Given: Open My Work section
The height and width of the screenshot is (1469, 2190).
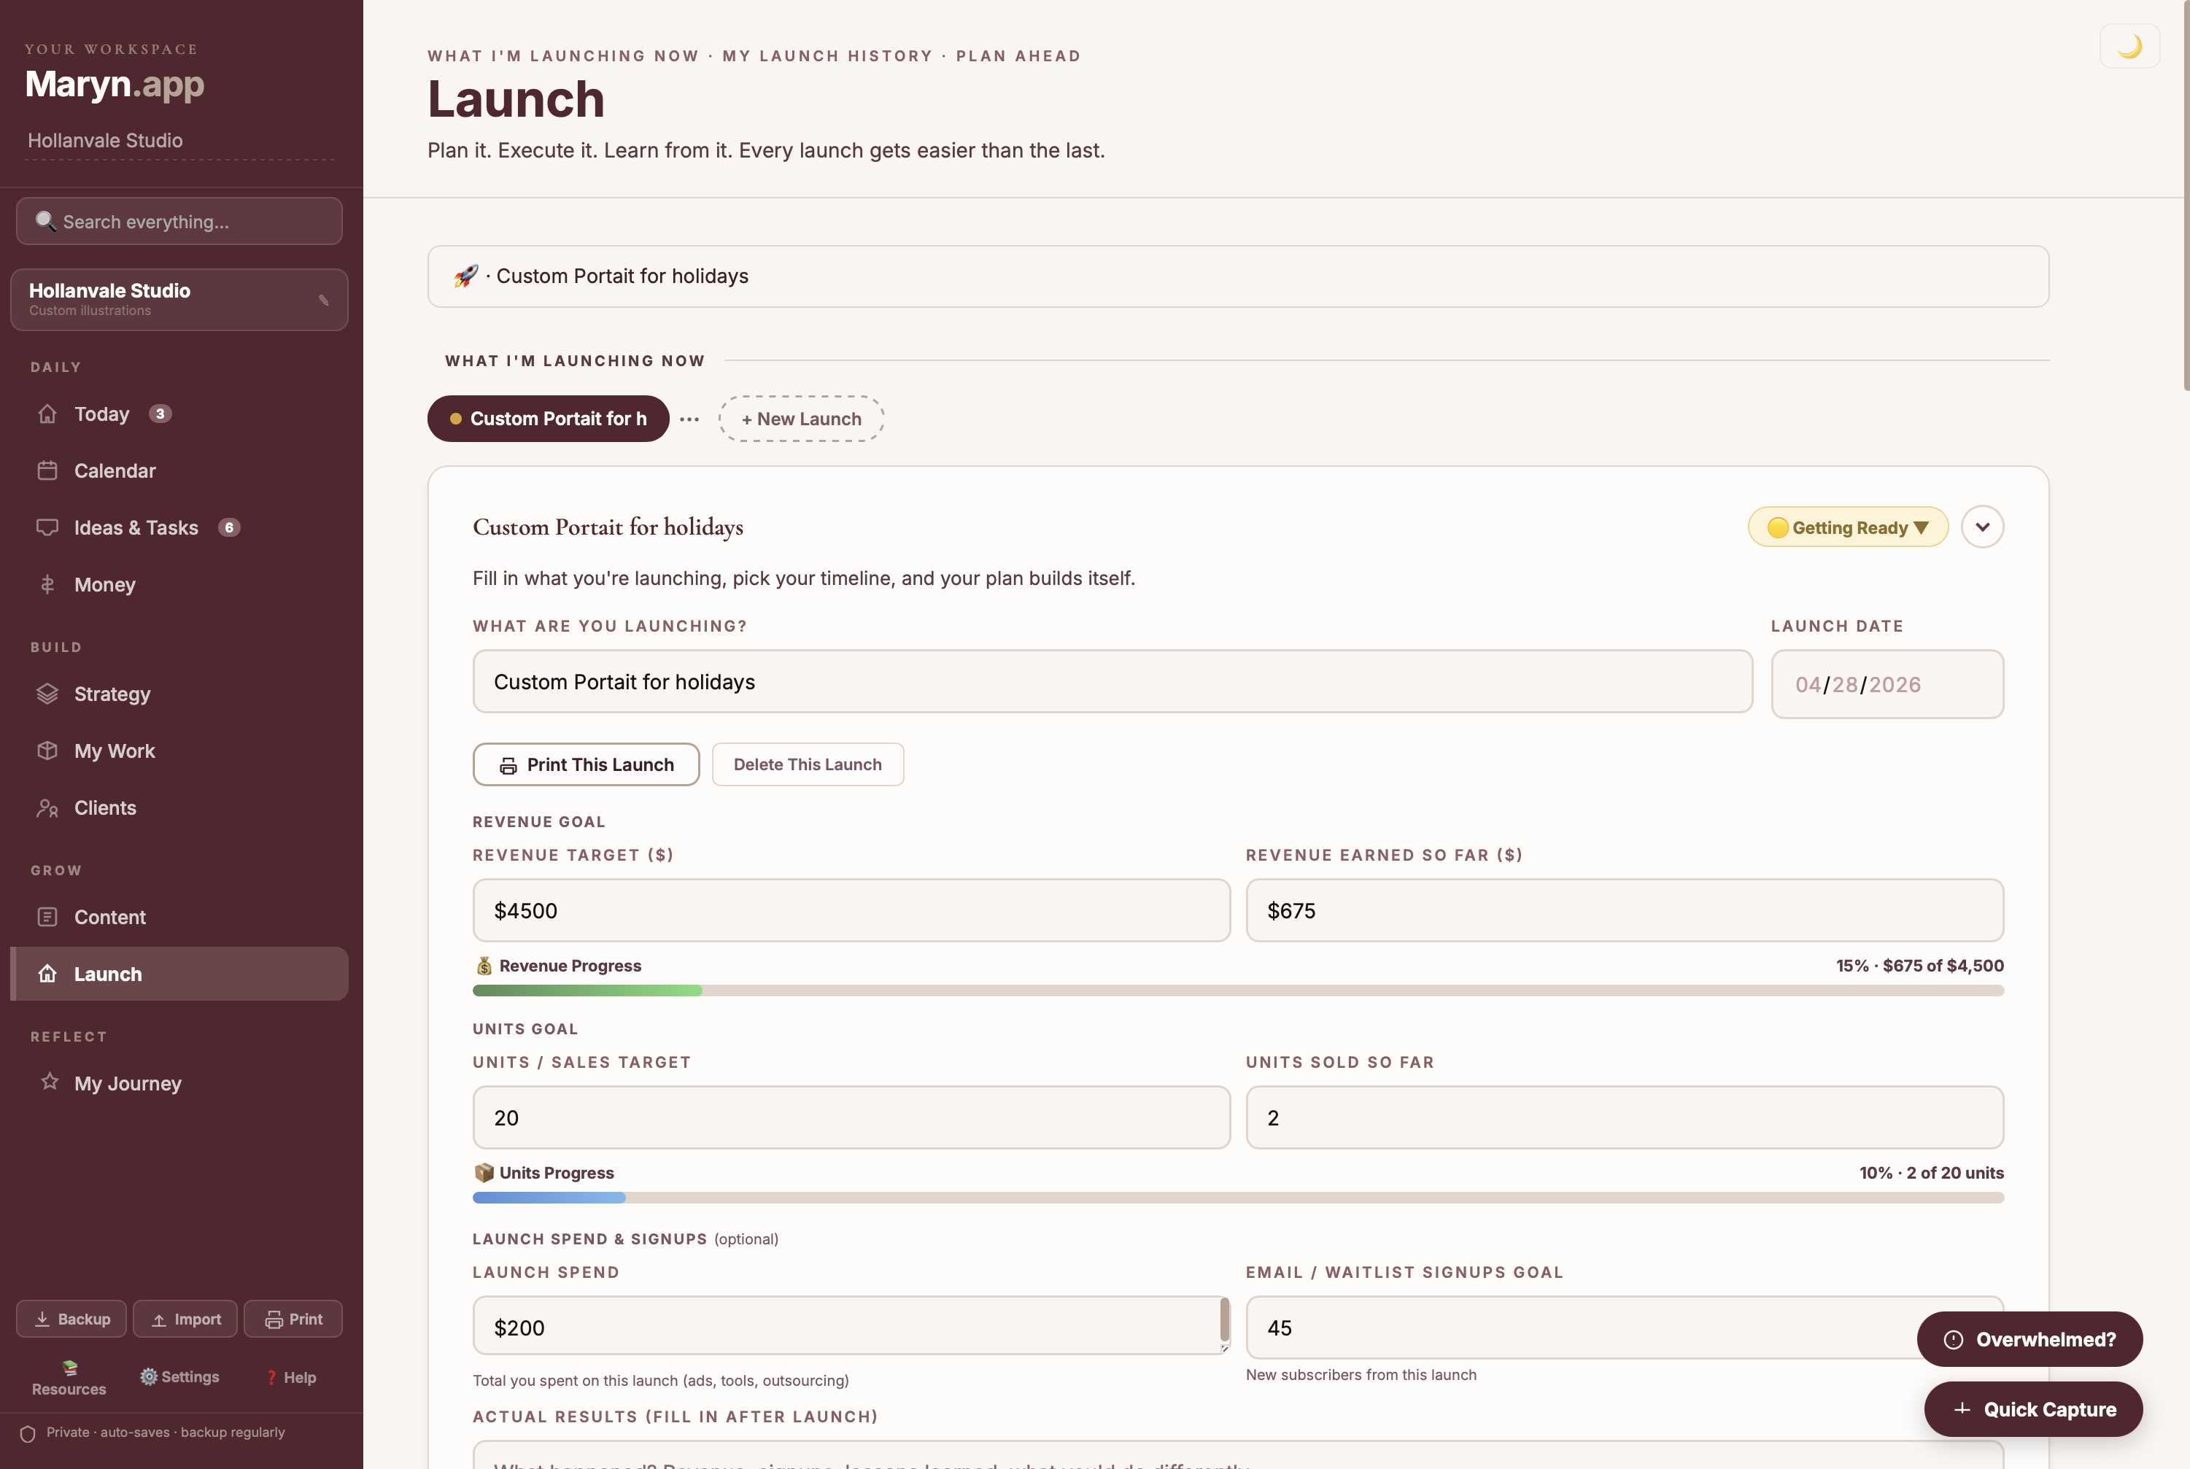Looking at the screenshot, I should click(115, 751).
